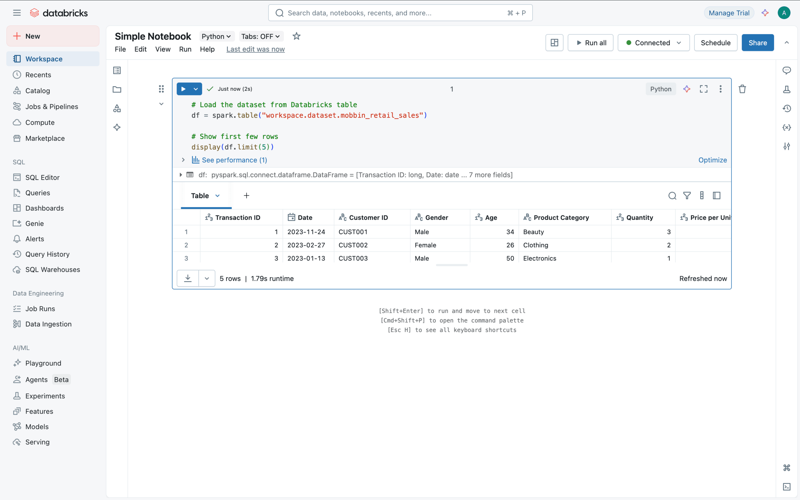Viewport: 800px width, 500px height.
Task: Open the Edit menu
Action: [140, 49]
